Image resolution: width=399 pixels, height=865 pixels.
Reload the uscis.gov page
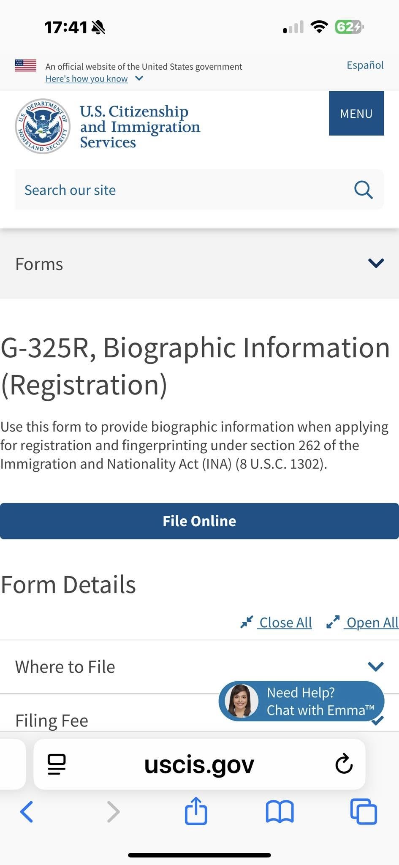tap(344, 764)
